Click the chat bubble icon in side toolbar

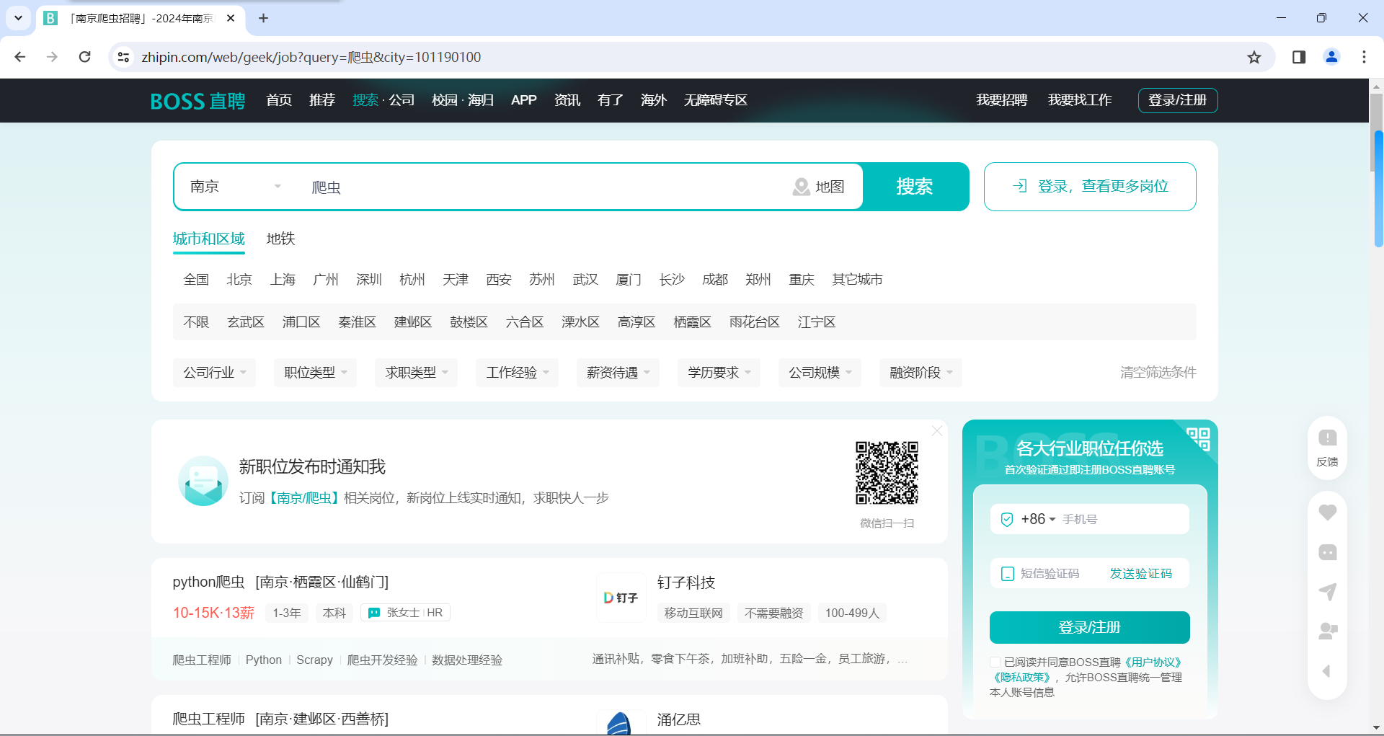coord(1327,552)
